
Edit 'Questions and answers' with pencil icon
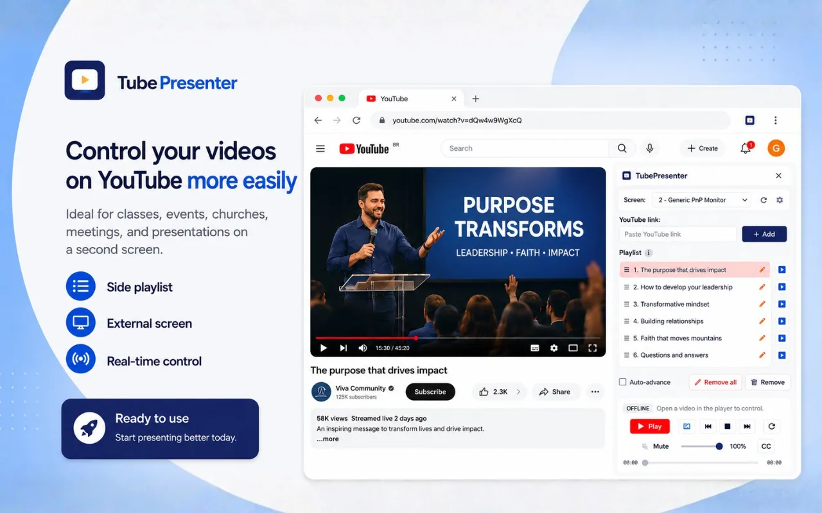pyautogui.click(x=762, y=355)
